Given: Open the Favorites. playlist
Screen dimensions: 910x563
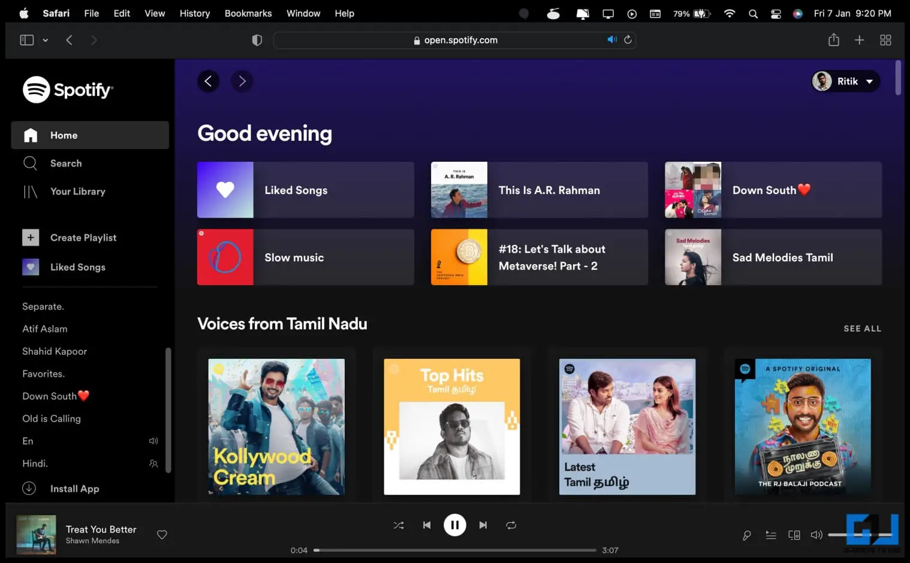Looking at the screenshot, I should 43,374.
